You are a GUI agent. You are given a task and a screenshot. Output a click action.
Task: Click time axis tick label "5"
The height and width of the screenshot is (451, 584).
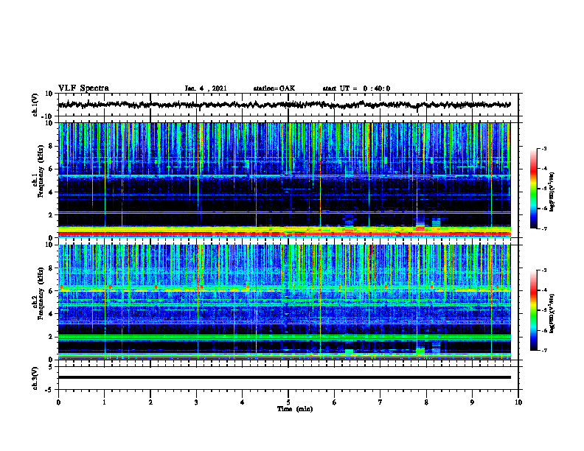click(288, 402)
